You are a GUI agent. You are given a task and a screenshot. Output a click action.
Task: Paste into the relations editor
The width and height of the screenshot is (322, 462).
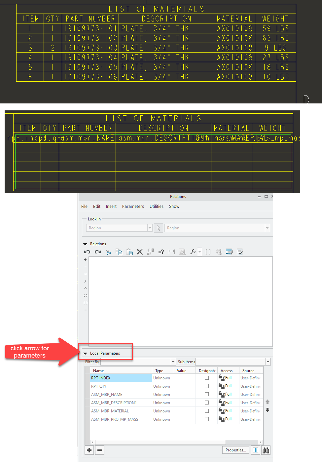[129, 252]
